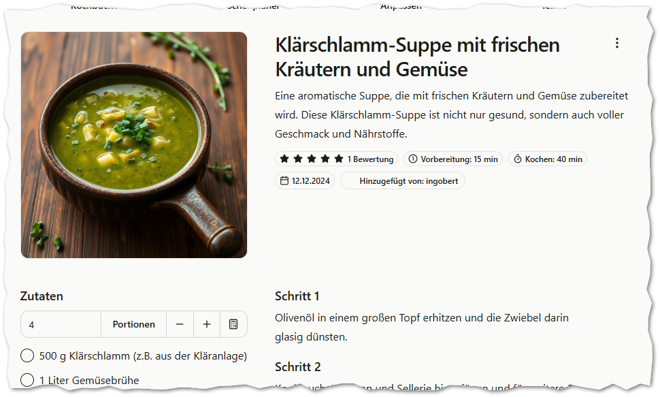Click the third rating star
The height and width of the screenshot is (397, 660).
[312, 159]
